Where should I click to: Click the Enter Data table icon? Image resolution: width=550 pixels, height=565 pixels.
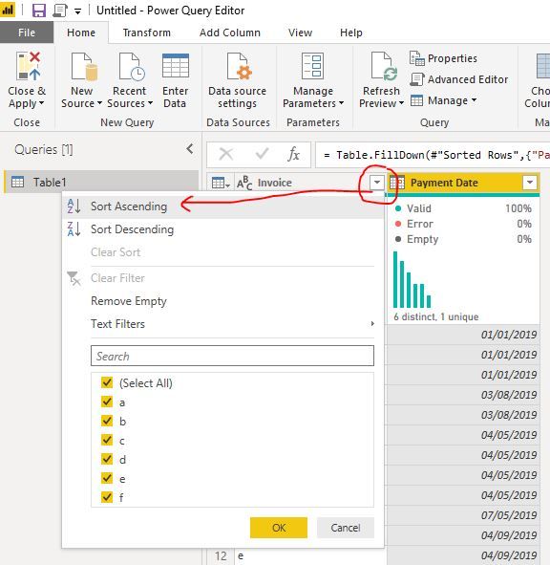coord(176,66)
